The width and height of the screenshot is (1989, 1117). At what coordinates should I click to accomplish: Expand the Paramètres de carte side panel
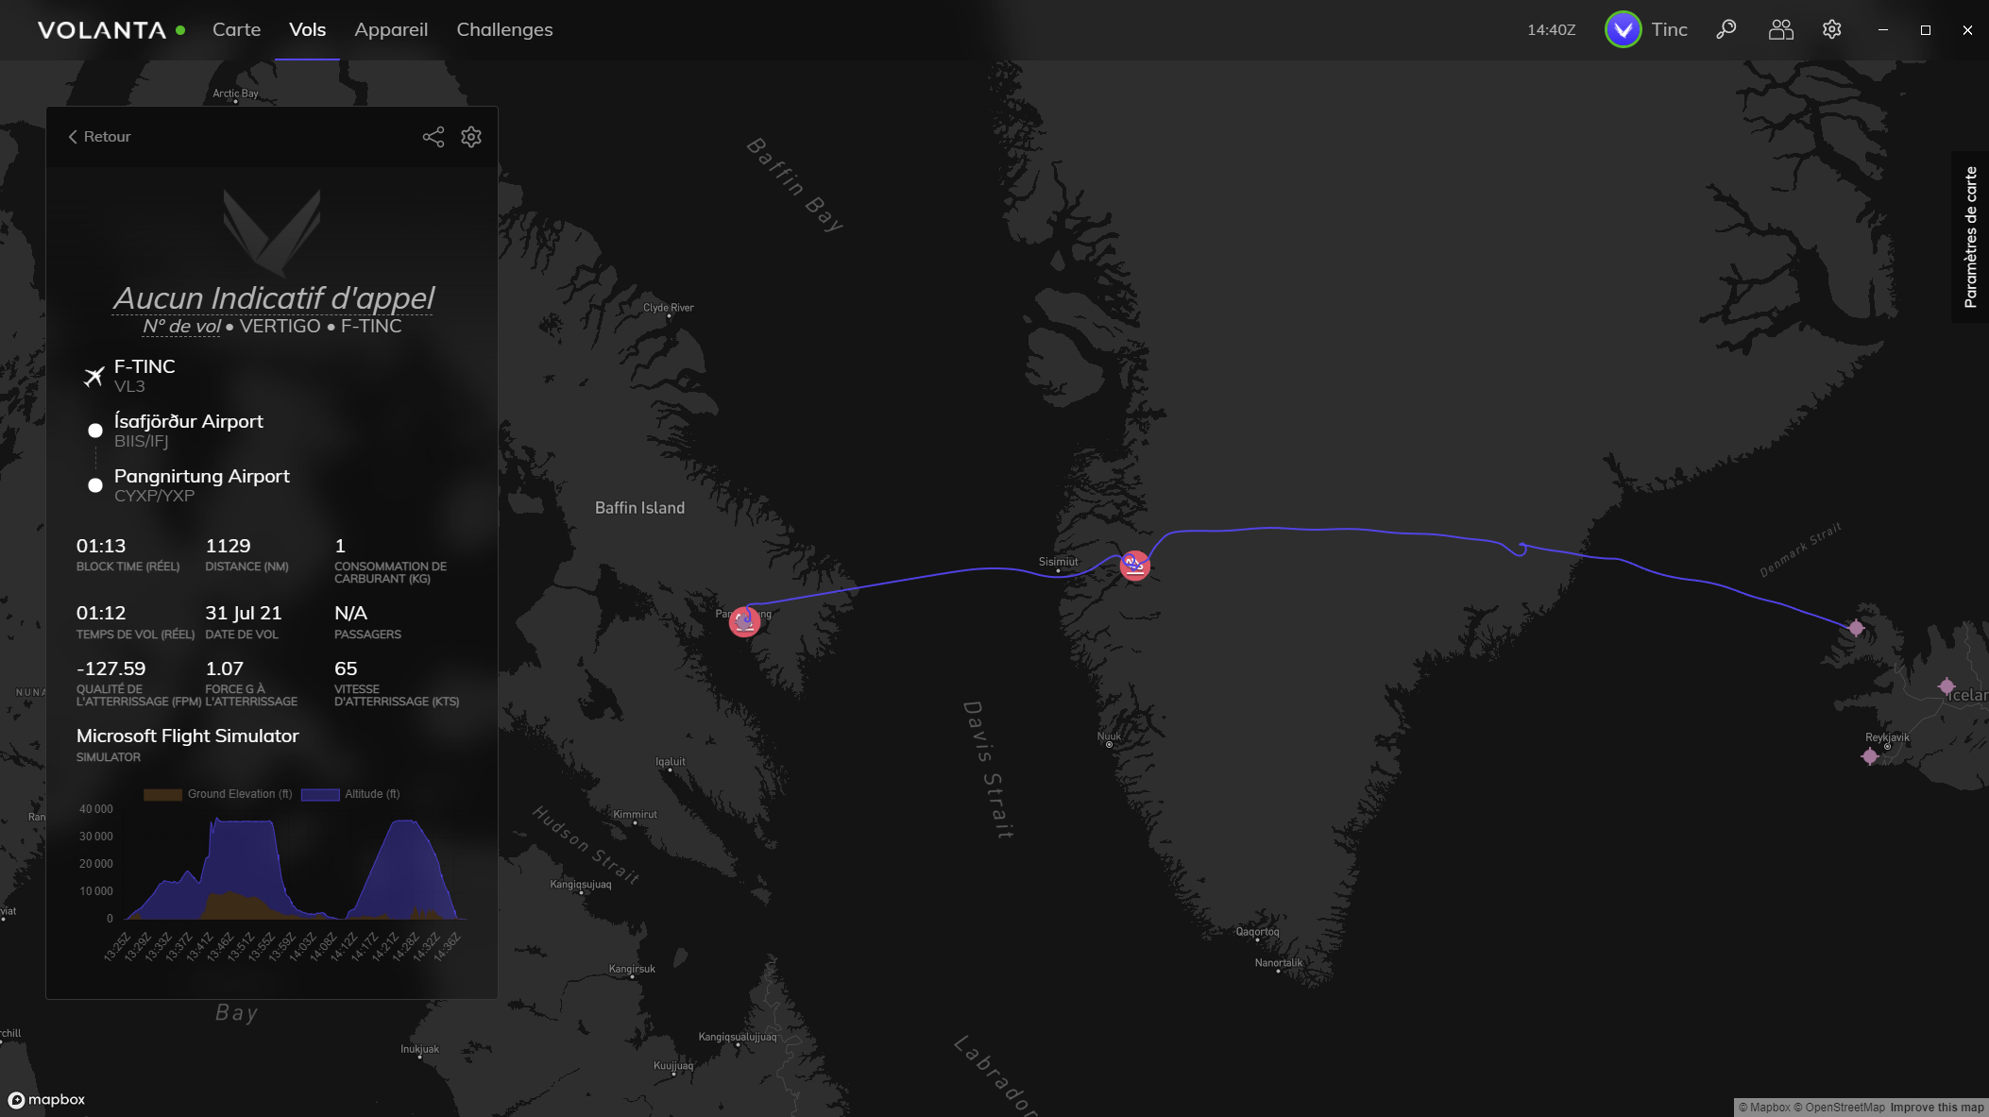pyautogui.click(x=1970, y=237)
